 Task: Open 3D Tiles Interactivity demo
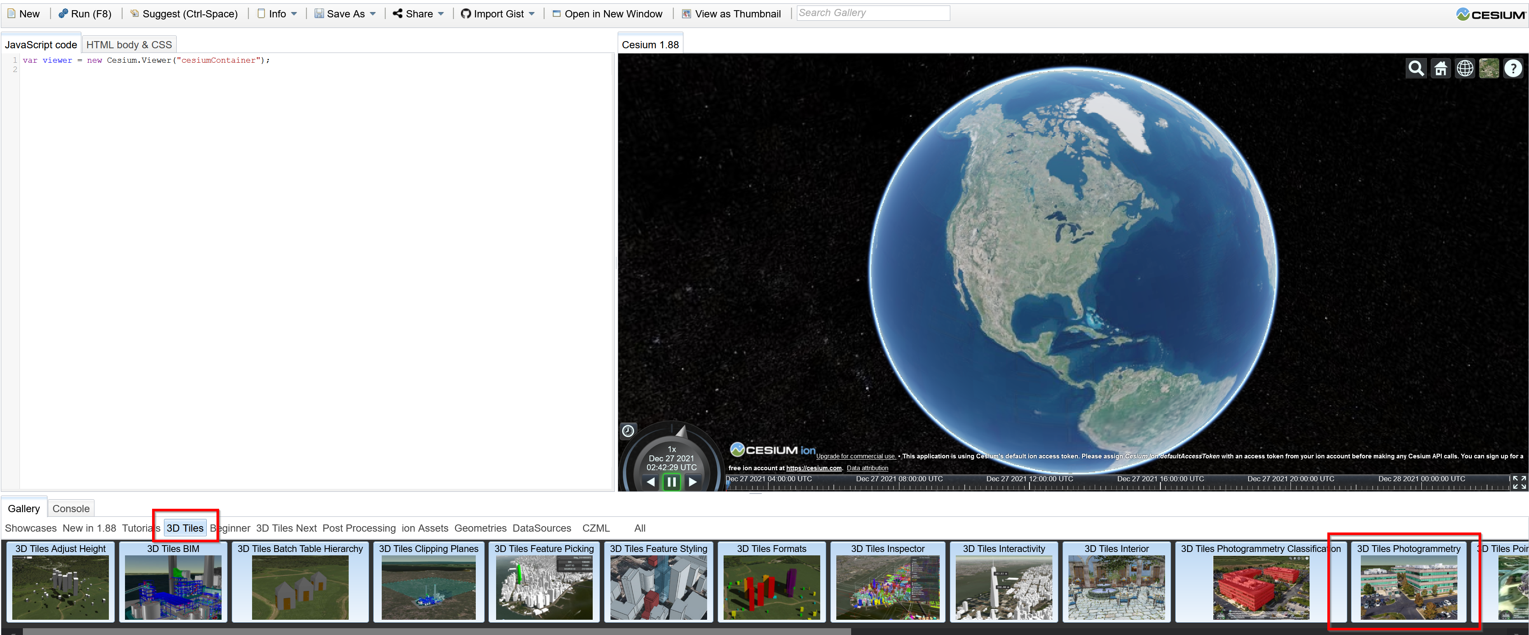pos(1004,582)
